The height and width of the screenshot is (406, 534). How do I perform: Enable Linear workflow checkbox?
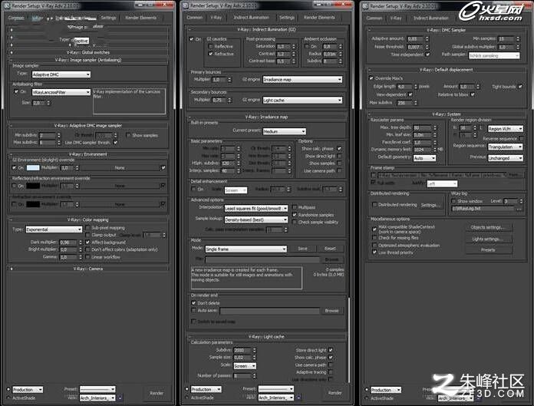tap(88, 257)
